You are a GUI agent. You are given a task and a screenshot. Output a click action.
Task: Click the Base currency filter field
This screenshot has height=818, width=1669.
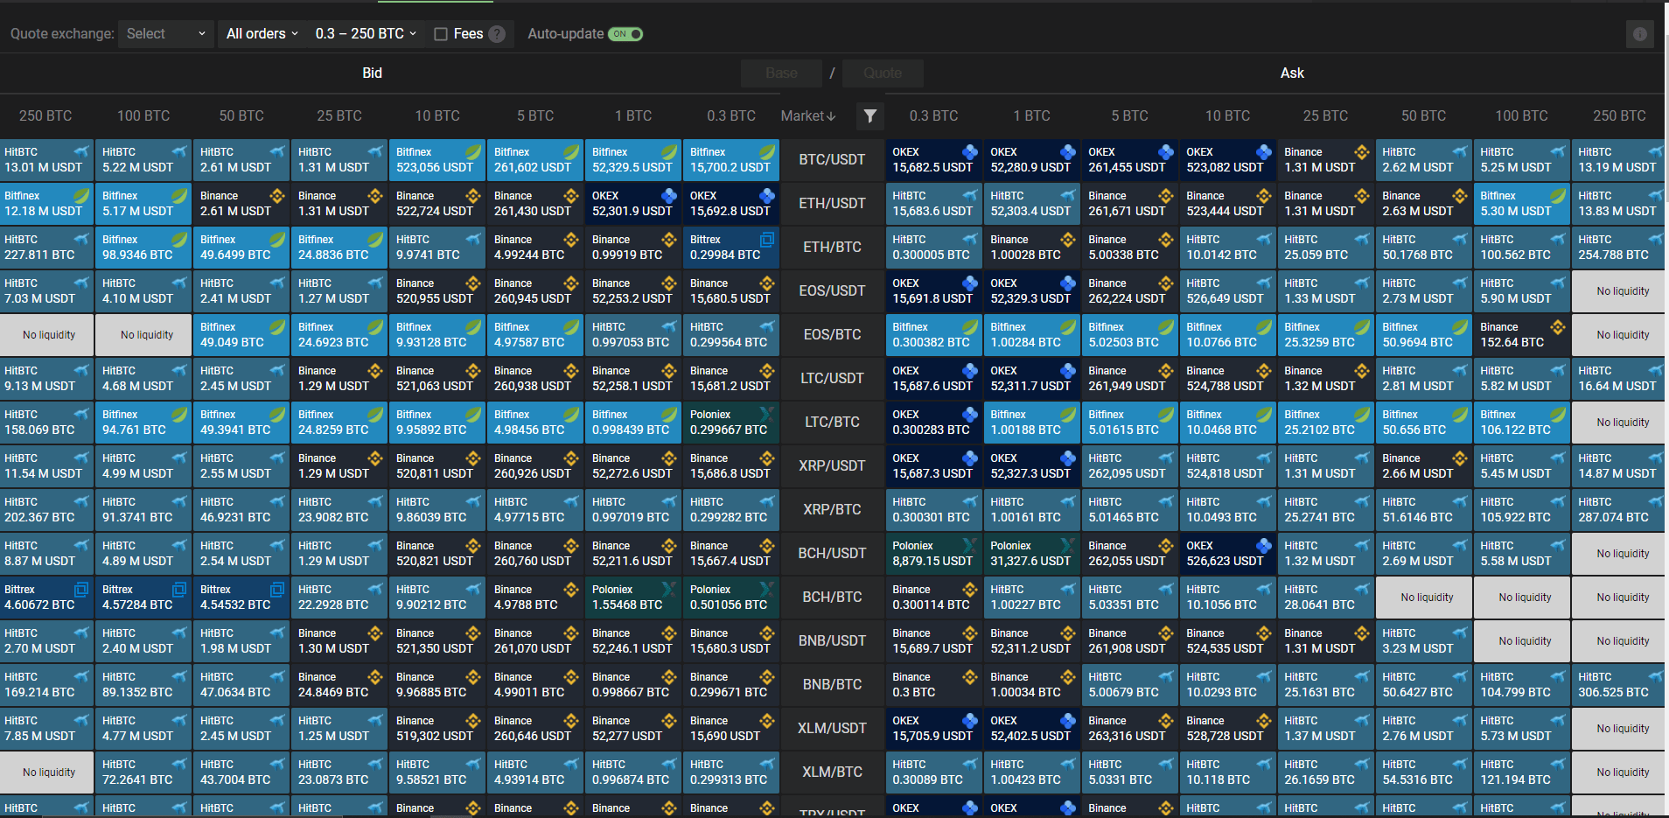pyautogui.click(x=781, y=73)
